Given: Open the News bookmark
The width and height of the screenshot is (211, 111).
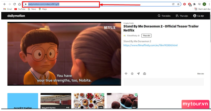Looking at the screenshot, I should (32, 9).
